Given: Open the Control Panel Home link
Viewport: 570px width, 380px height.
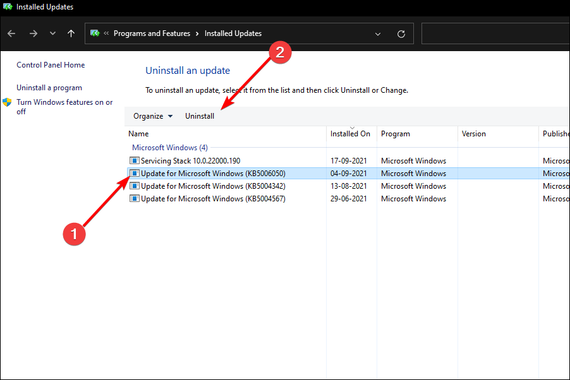Looking at the screenshot, I should (51, 65).
